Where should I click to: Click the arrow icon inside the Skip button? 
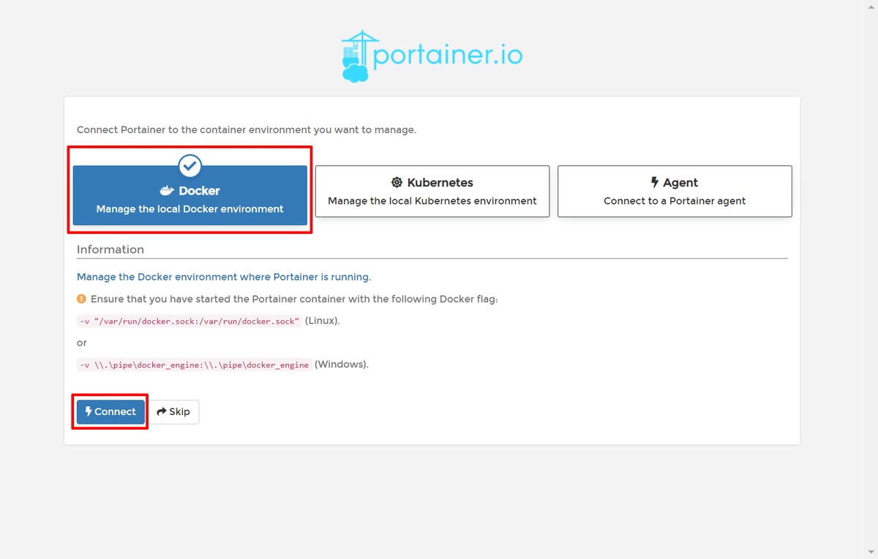tap(162, 411)
